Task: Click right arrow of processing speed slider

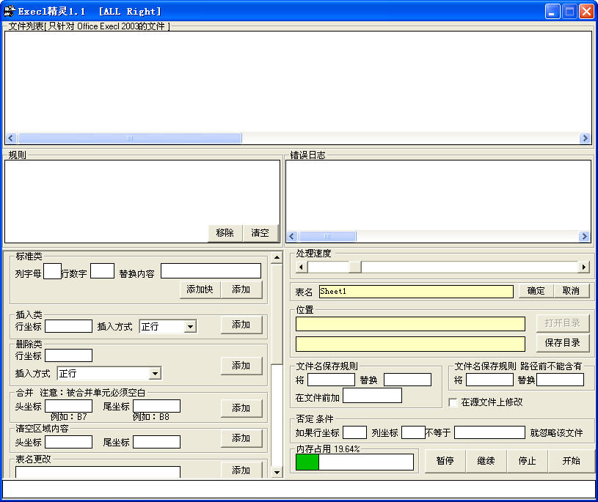Action: [583, 267]
